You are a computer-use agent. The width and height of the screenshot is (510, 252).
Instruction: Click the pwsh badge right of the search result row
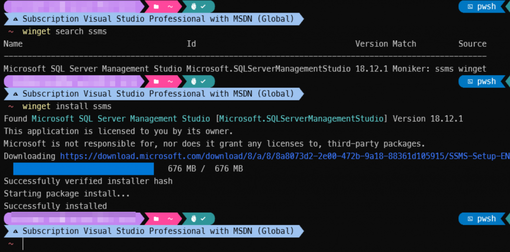(482, 81)
